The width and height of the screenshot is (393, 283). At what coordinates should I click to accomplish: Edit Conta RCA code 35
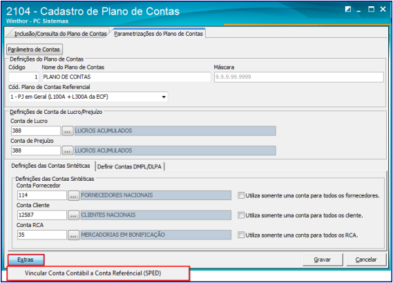(x=42, y=235)
